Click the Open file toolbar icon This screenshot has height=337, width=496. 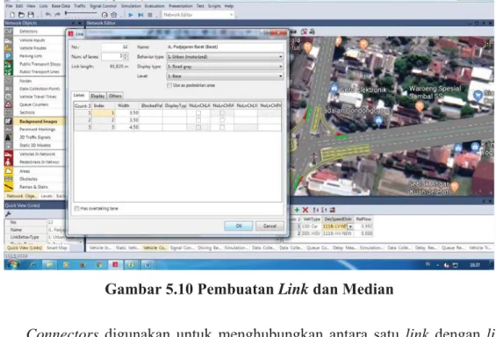pos(21,15)
